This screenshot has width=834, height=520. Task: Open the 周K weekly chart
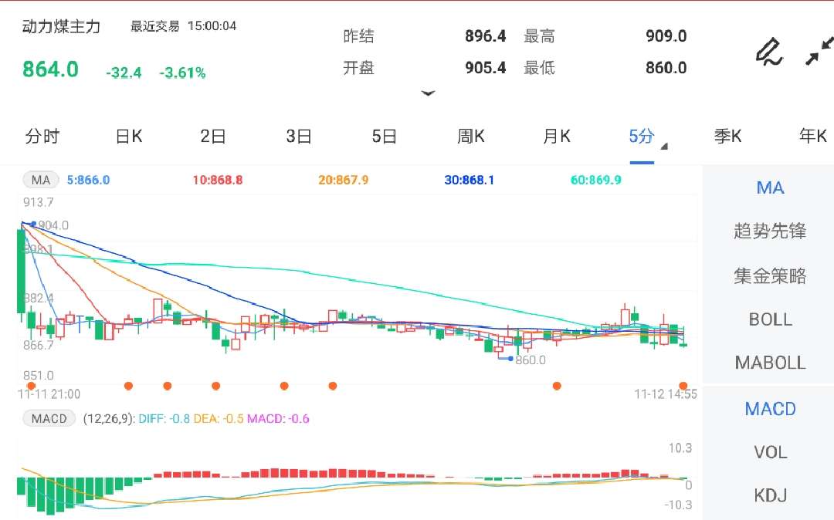[471, 136]
